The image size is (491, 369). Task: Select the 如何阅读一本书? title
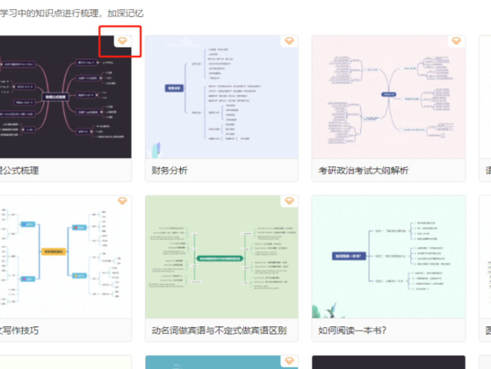pos(352,331)
